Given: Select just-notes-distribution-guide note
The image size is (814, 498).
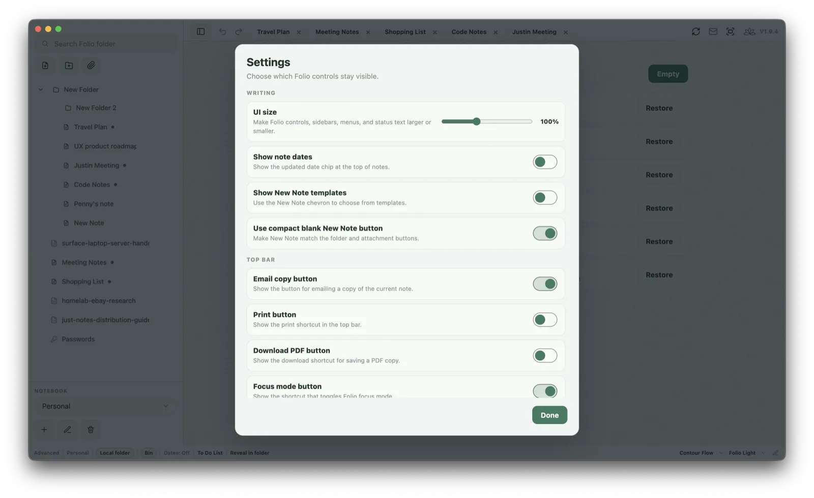Looking at the screenshot, I should point(105,320).
